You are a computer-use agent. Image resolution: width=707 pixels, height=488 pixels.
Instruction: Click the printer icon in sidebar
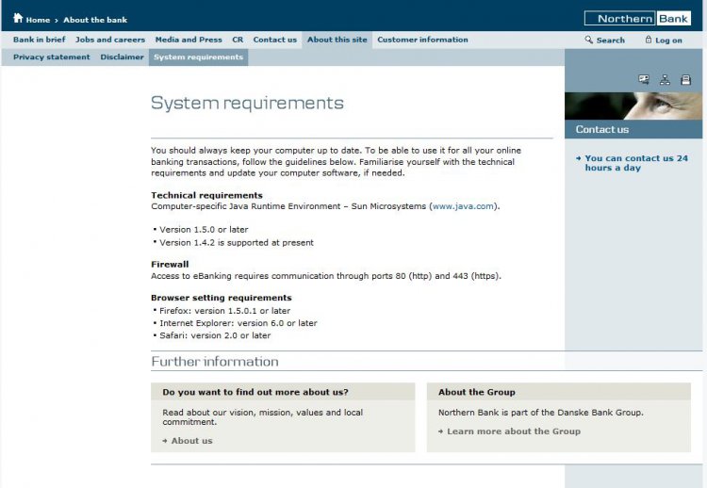(686, 80)
